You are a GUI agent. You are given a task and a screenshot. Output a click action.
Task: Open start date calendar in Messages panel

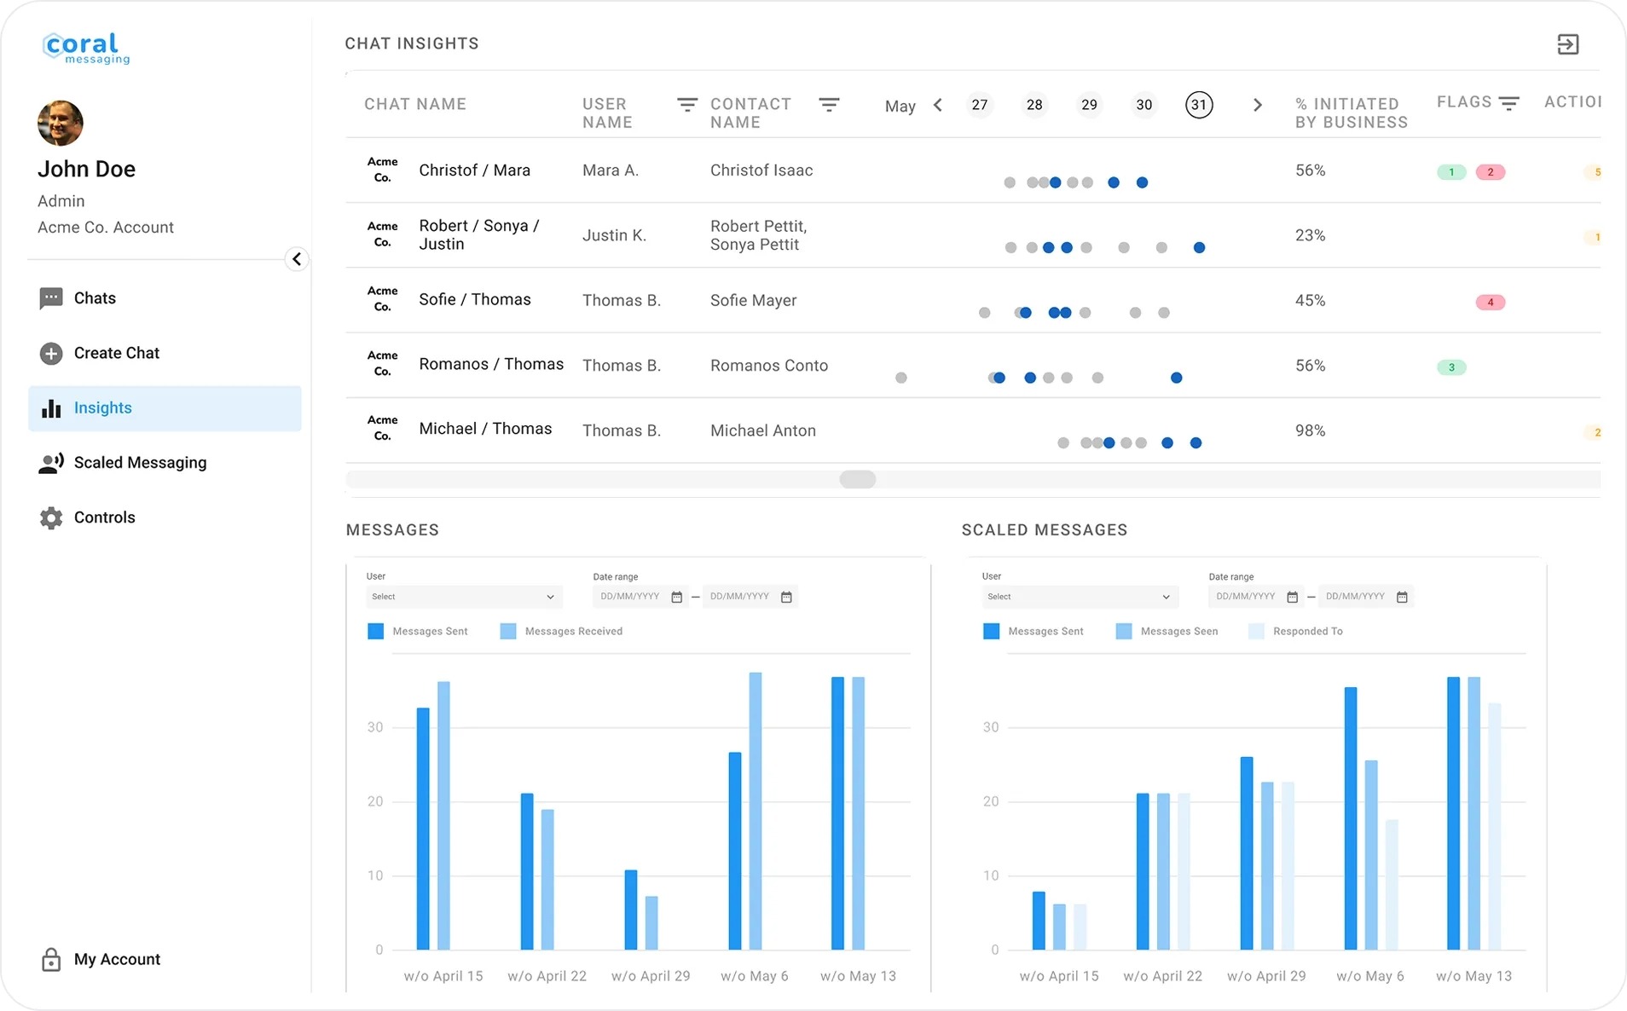pyautogui.click(x=677, y=598)
